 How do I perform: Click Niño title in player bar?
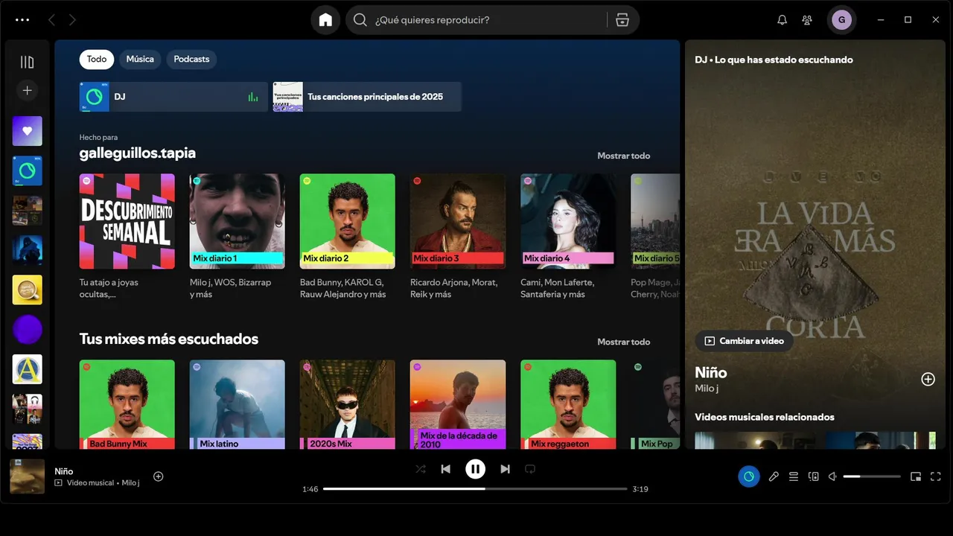(64, 471)
